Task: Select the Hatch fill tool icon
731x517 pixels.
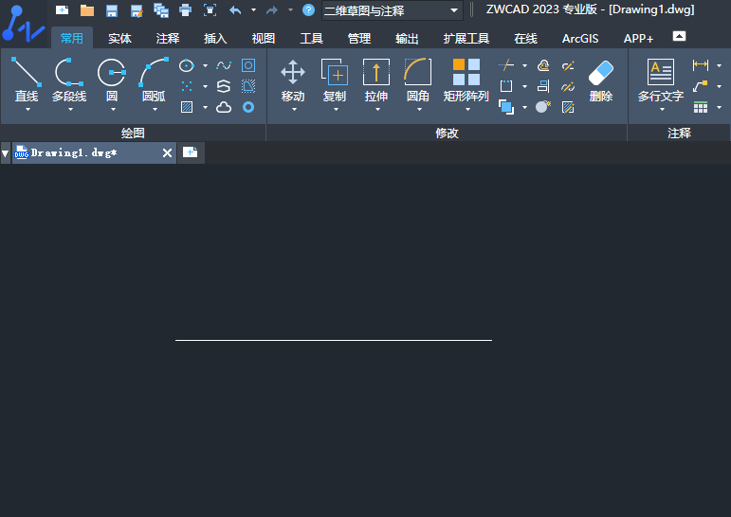Action: (187, 107)
